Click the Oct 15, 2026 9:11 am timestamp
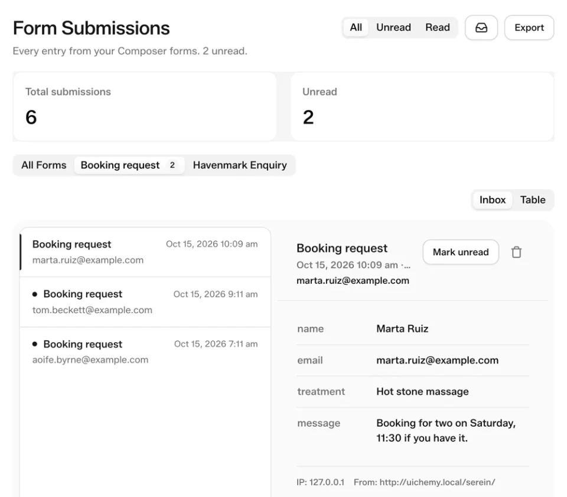 (216, 294)
